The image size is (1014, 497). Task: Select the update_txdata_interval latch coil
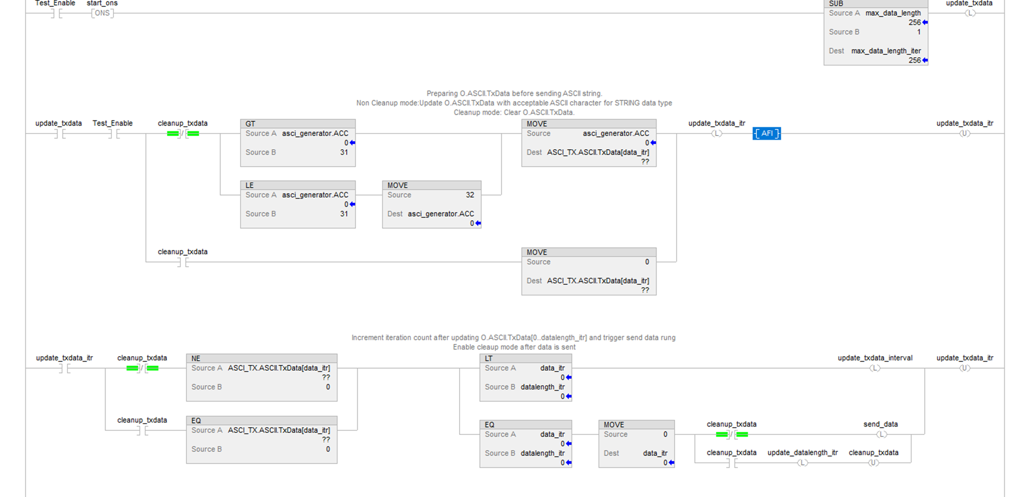point(875,368)
